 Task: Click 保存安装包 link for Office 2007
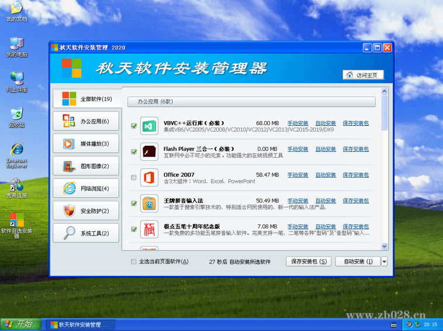tap(356, 175)
